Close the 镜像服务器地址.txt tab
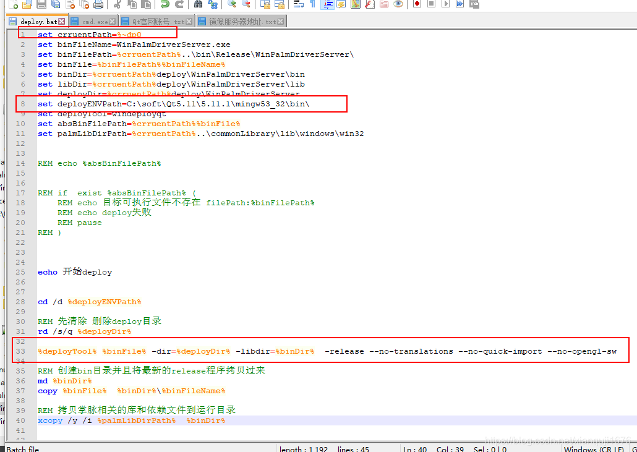Screen dimensions: 637x452 pos(281,22)
